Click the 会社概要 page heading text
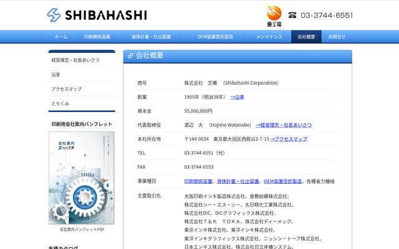This screenshot has width=399, height=249. pos(150,55)
